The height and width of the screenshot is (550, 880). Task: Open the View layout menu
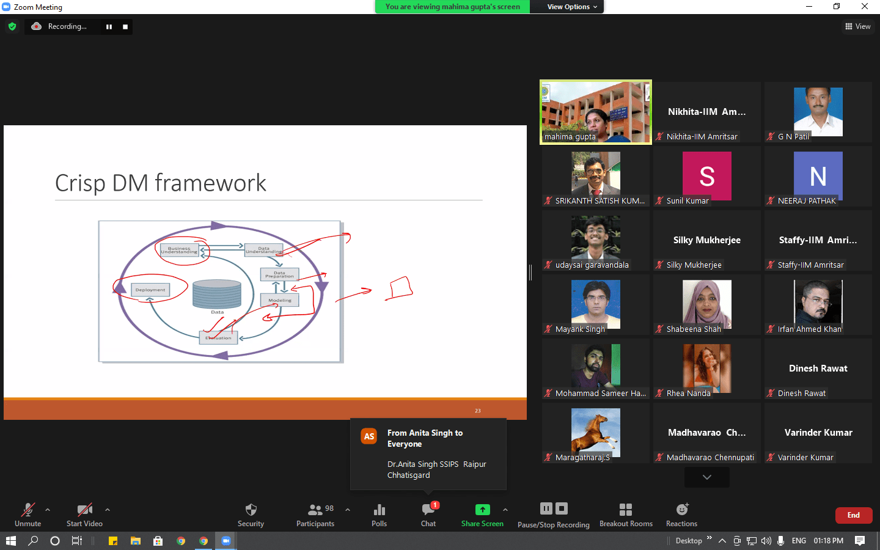[858, 26]
